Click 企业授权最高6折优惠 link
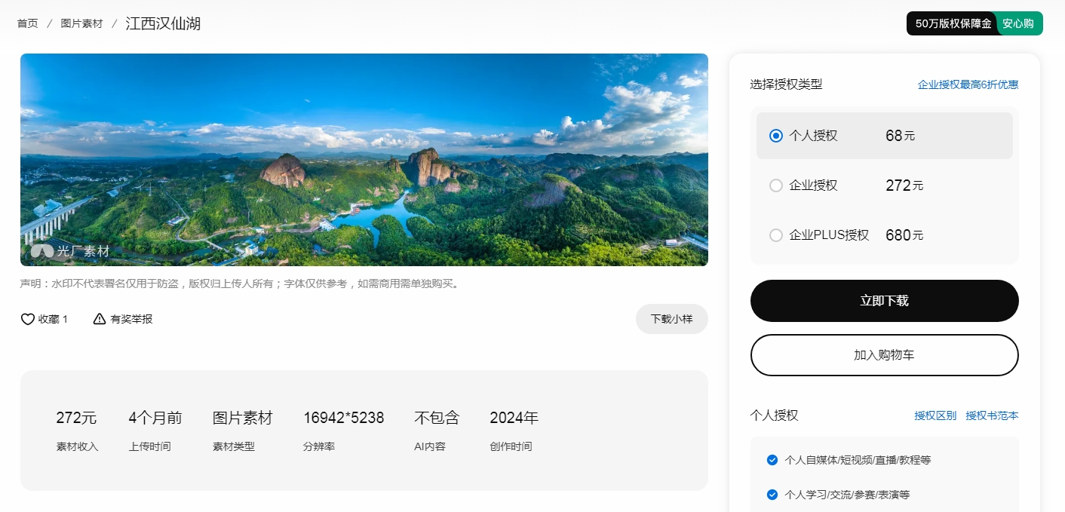Viewport: 1065px width, 512px height. pyautogui.click(x=968, y=84)
